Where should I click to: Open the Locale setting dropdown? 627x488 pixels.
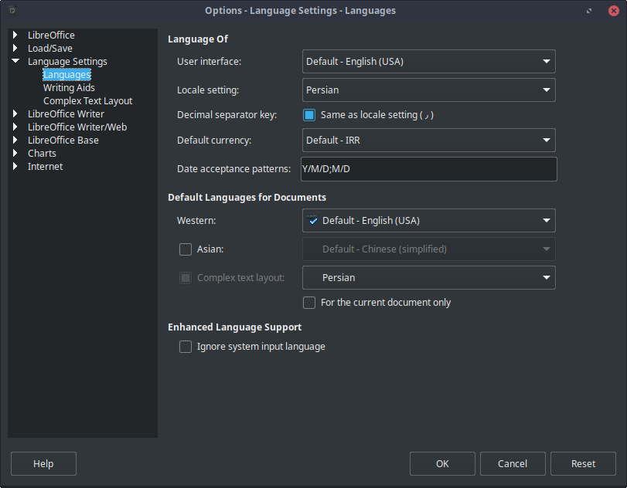tap(428, 90)
